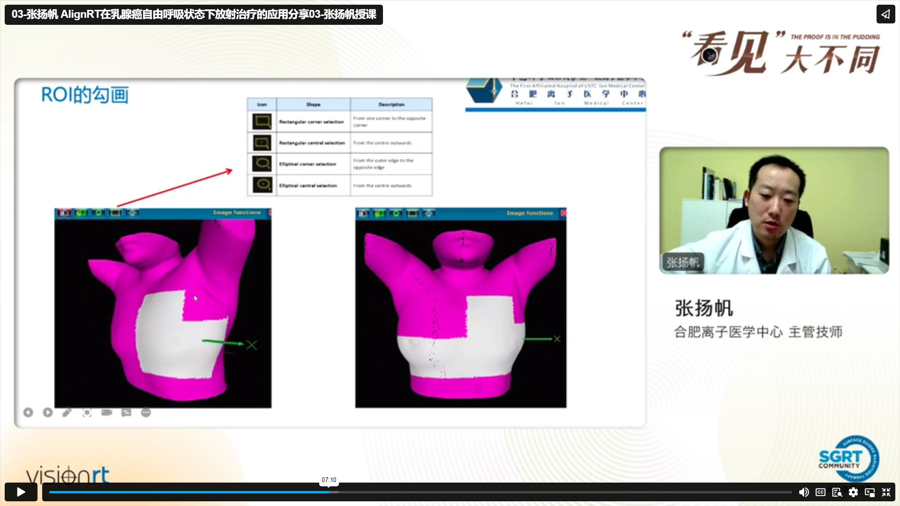Click the visionrt logo
The height and width of the screenshot is (506, 900).
tap(68, 475)
